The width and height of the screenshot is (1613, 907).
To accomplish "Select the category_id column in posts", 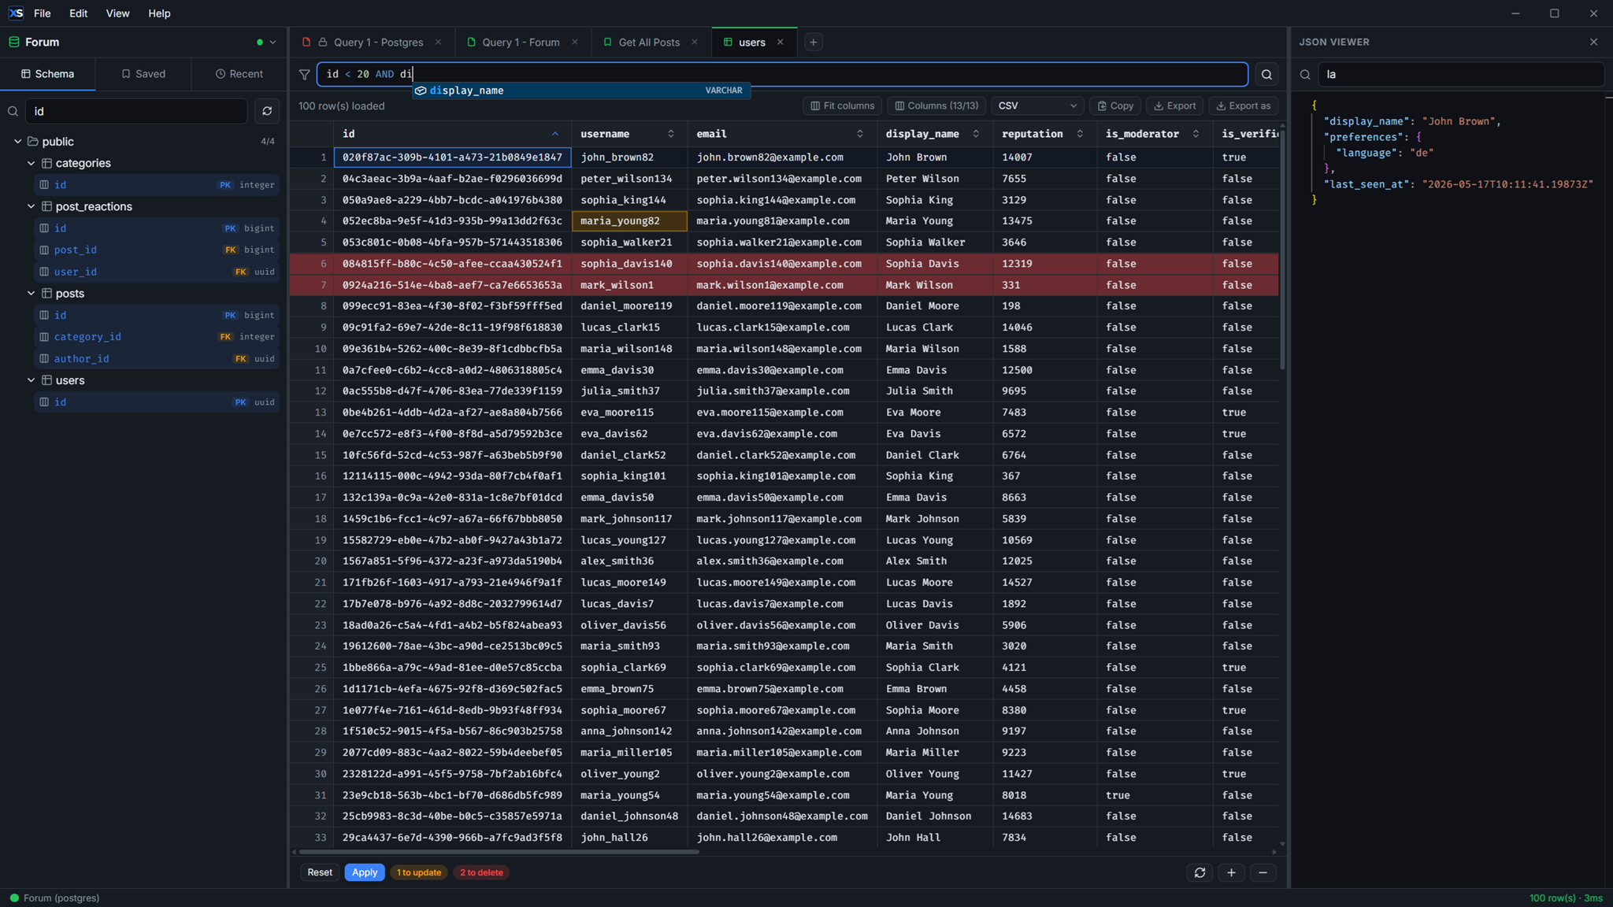I will pyautogui.click(x=158, y=337).
